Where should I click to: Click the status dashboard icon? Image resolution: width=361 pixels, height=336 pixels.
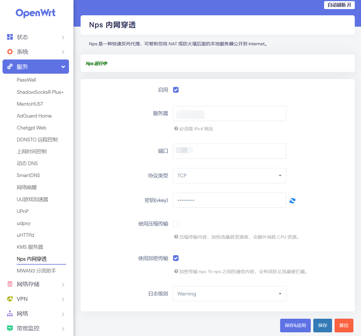(x=10, y=37)
